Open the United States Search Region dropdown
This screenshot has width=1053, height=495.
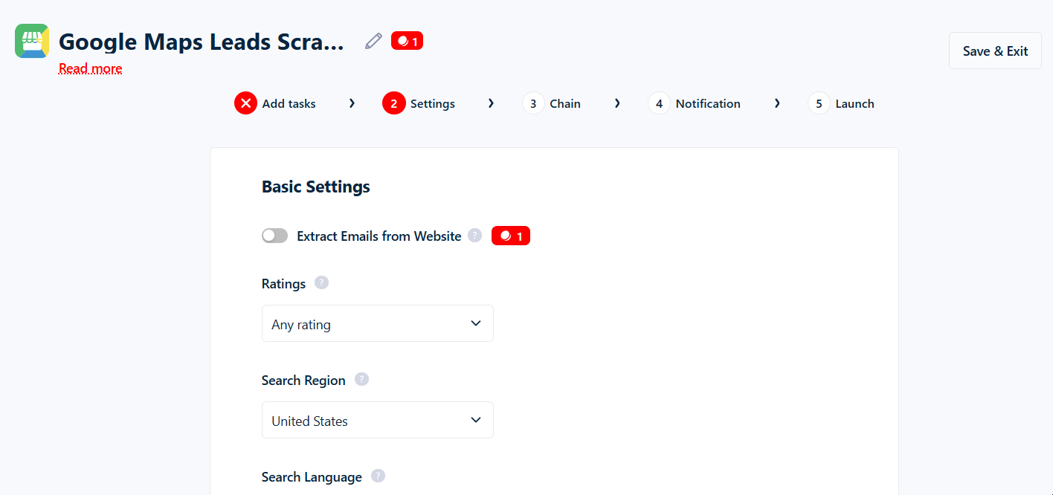378,420
